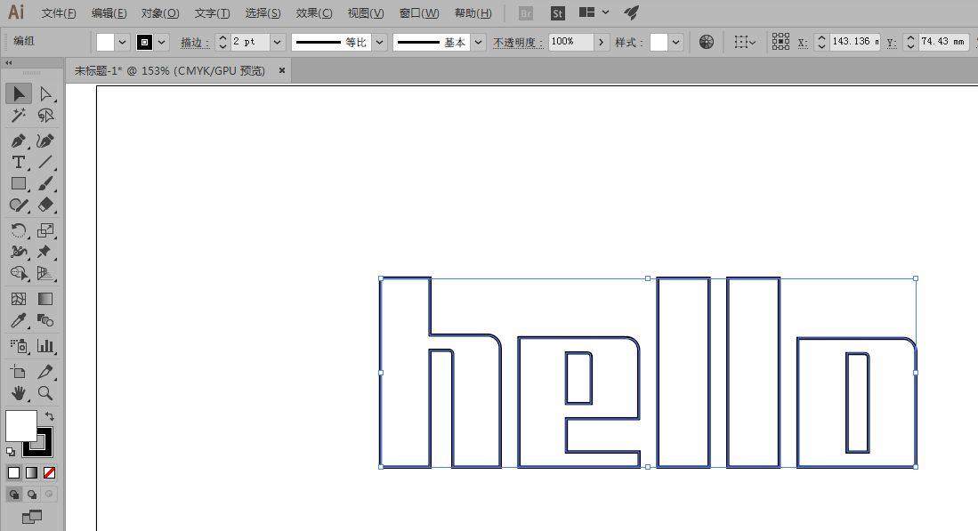
Task: Click the rocket GPU performance icon
Action: (632, 12)
